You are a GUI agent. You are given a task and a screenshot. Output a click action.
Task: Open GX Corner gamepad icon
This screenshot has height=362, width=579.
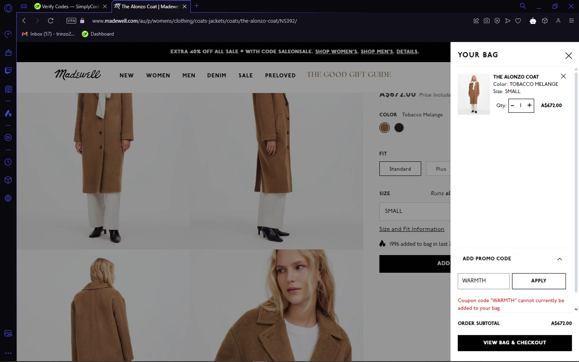point(24,6)
